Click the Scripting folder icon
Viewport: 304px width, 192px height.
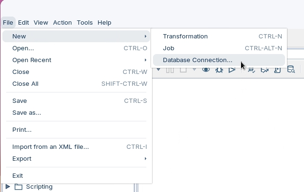(x=18, y=187)
